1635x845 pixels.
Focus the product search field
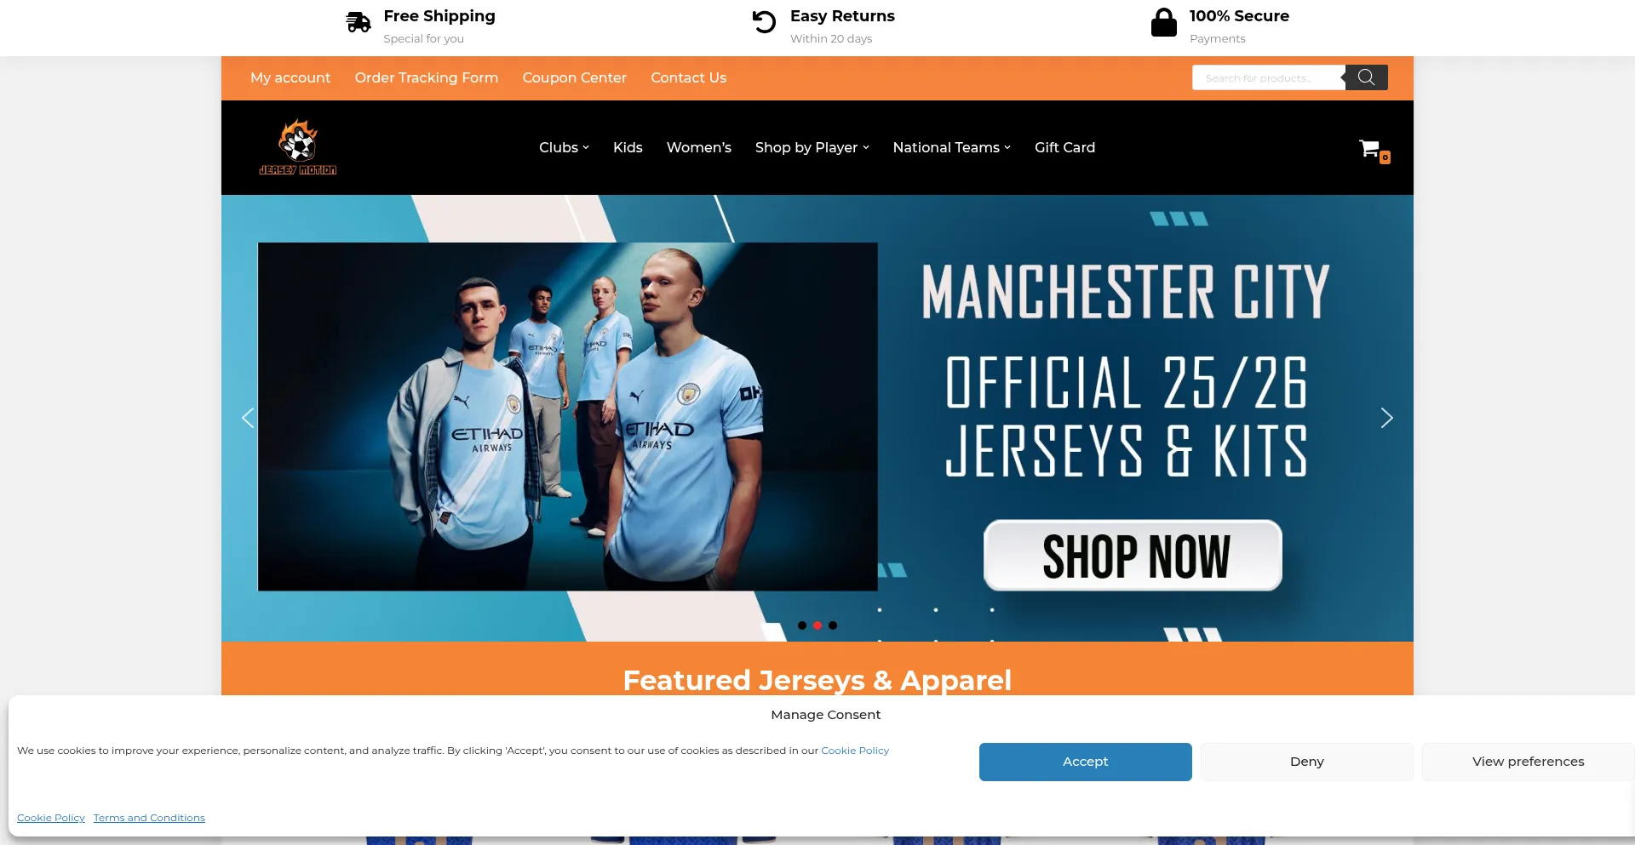pos(1268,77)
